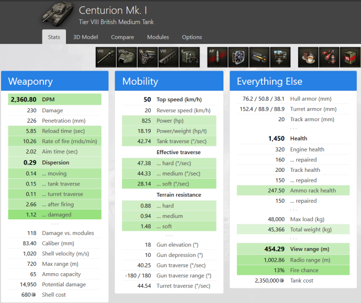The width and height of the screenshot is (361, 303).
Task: Click the Top speed (km/h) row
Action: point(169,100)
